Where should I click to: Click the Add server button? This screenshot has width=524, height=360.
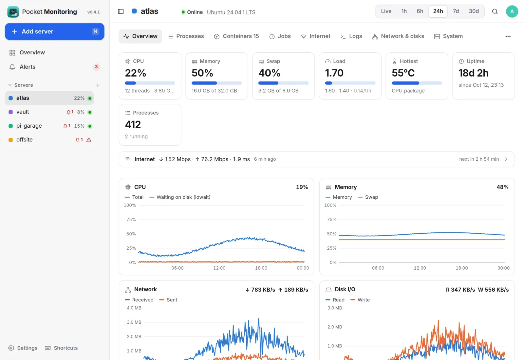(x=55, y=31)
